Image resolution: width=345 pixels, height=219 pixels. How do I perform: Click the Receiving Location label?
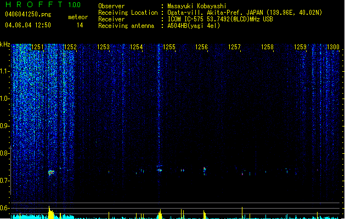point(128,13)
